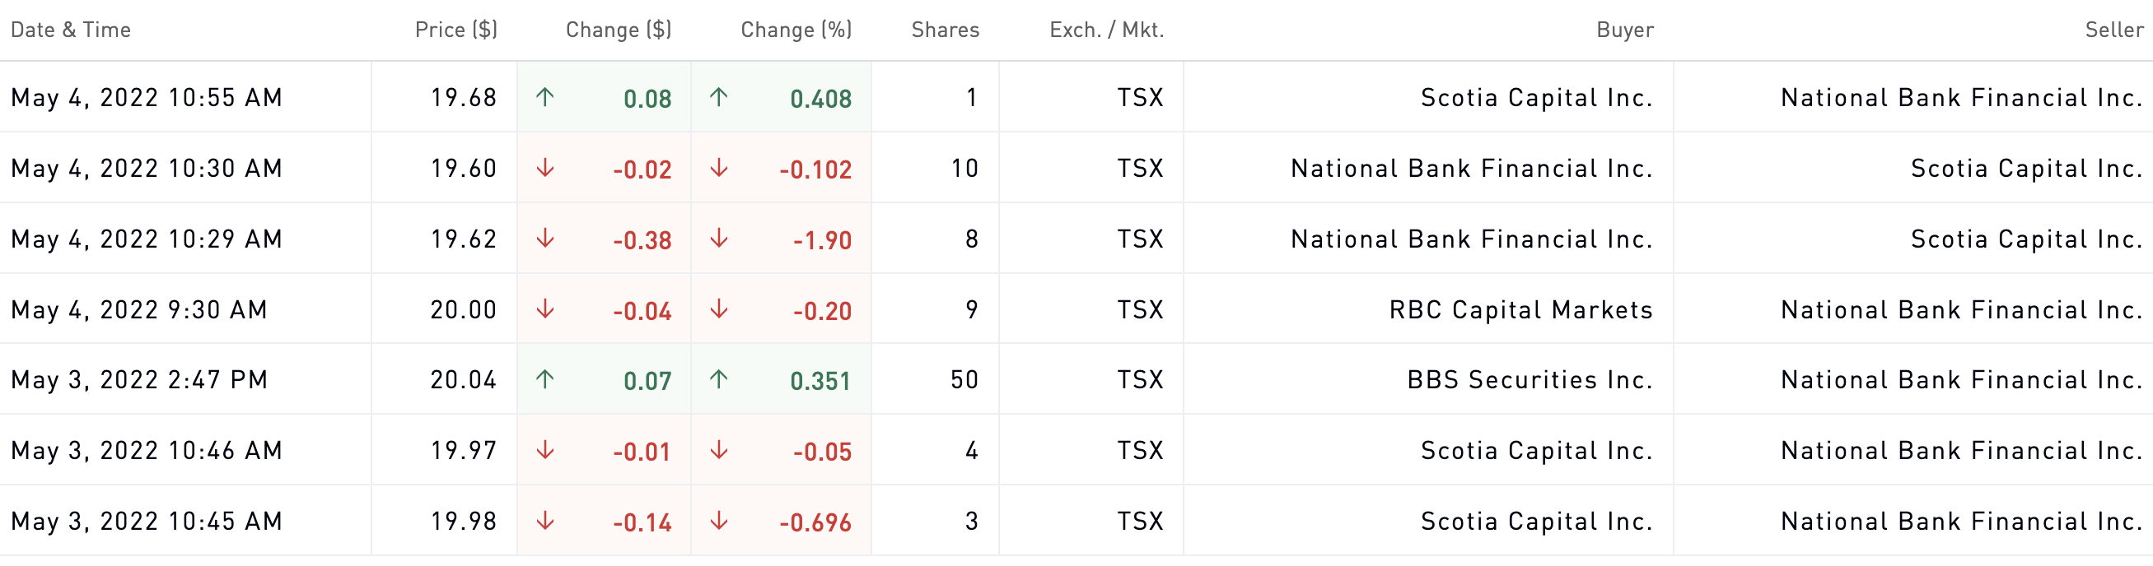Click the price 20.04
This screenshot has width=2153, height=566.
point(464,380)
